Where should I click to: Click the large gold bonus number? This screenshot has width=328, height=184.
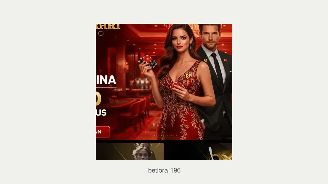(x=98, y=99)
